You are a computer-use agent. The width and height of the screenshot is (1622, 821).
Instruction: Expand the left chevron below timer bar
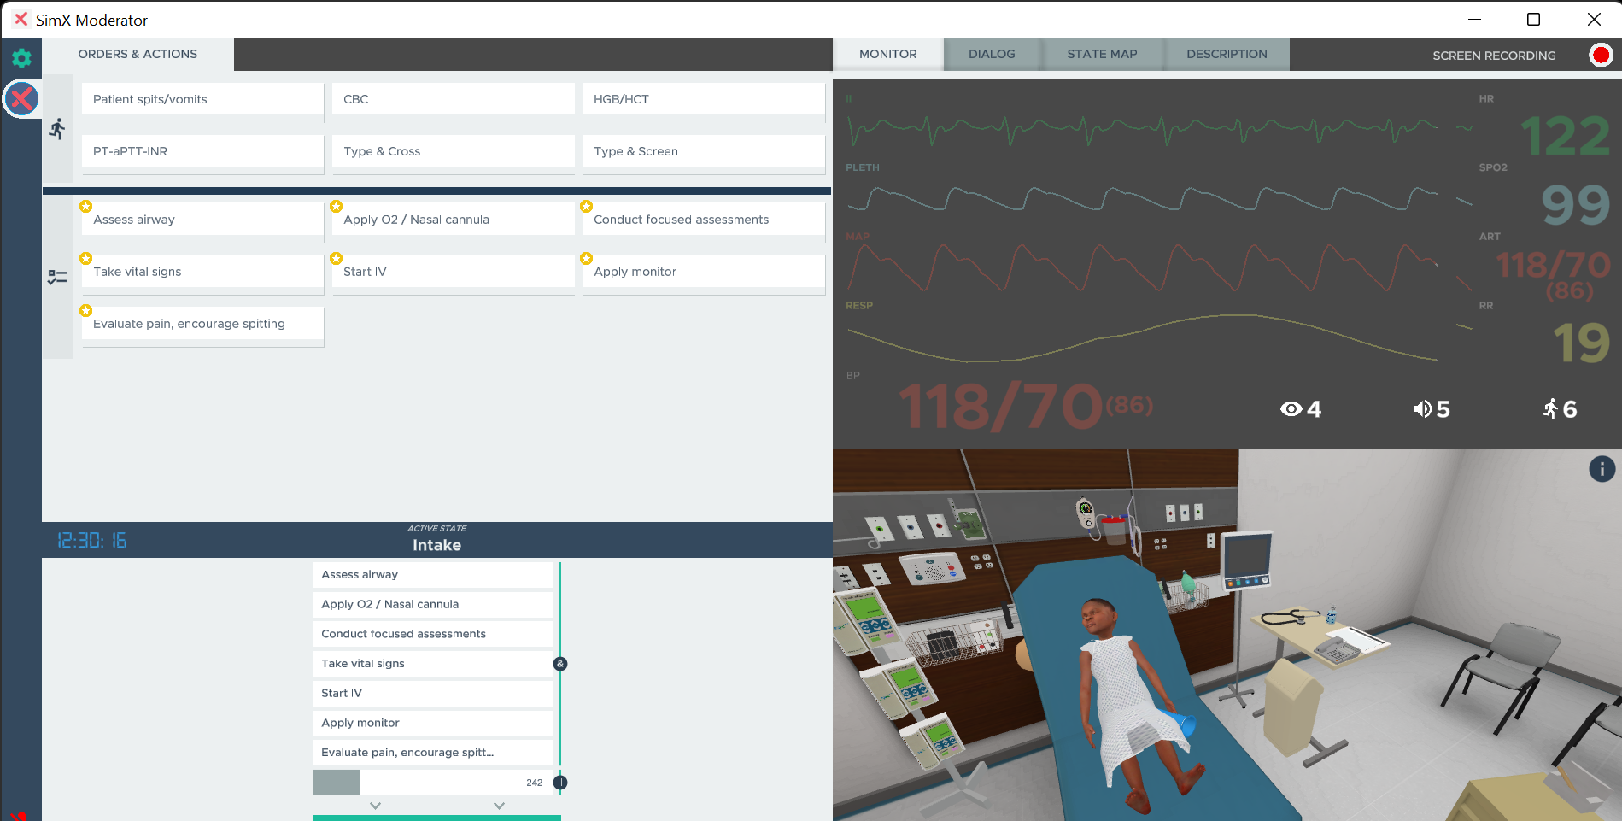375,806
